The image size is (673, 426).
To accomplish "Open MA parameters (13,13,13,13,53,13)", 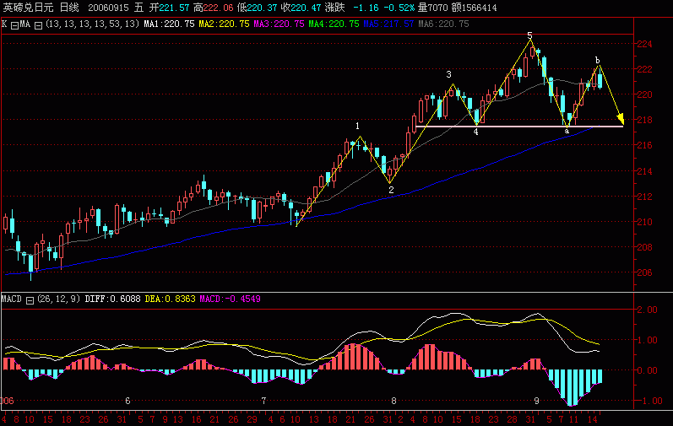I will pos(92,24).
